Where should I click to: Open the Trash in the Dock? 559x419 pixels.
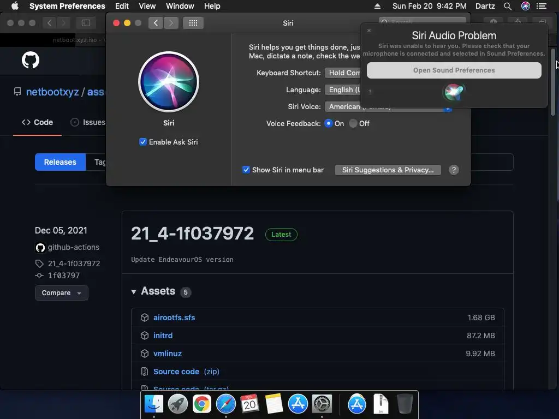pos(405,404)
